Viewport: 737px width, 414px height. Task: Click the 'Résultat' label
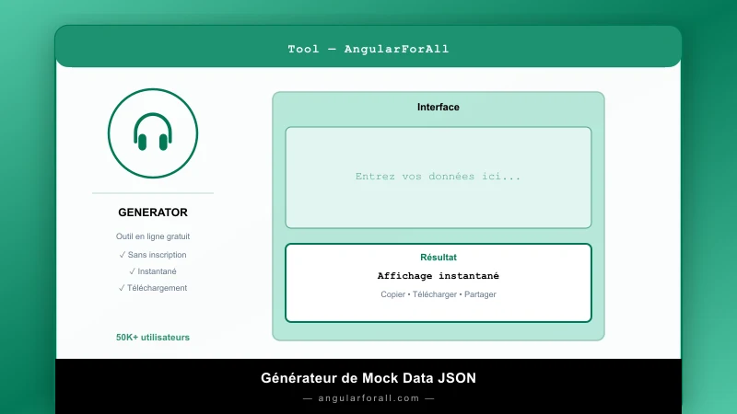(439, 258)
